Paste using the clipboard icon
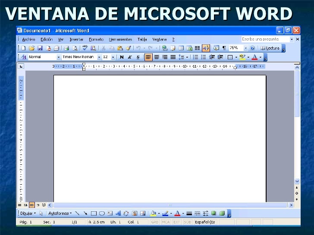The width and height of the screenshot is (314, 235). [120, 48]
